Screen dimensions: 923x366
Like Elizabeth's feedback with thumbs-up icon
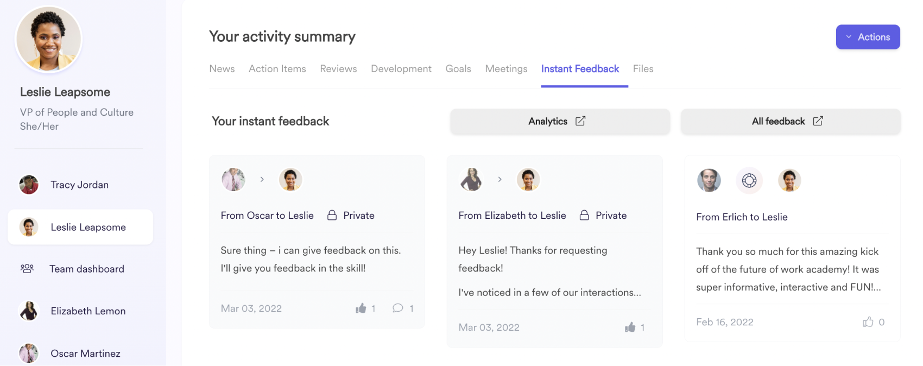tap(630, 327)
